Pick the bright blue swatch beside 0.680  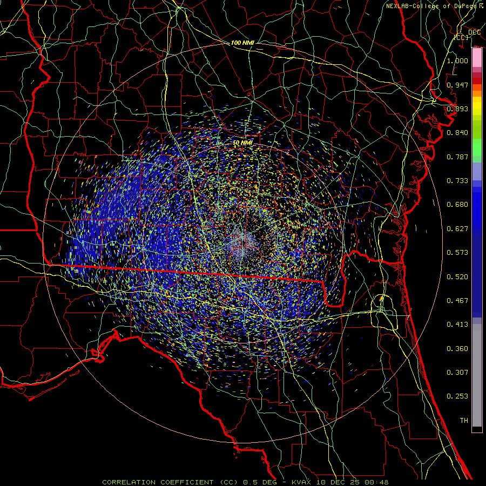pos(477,210)
